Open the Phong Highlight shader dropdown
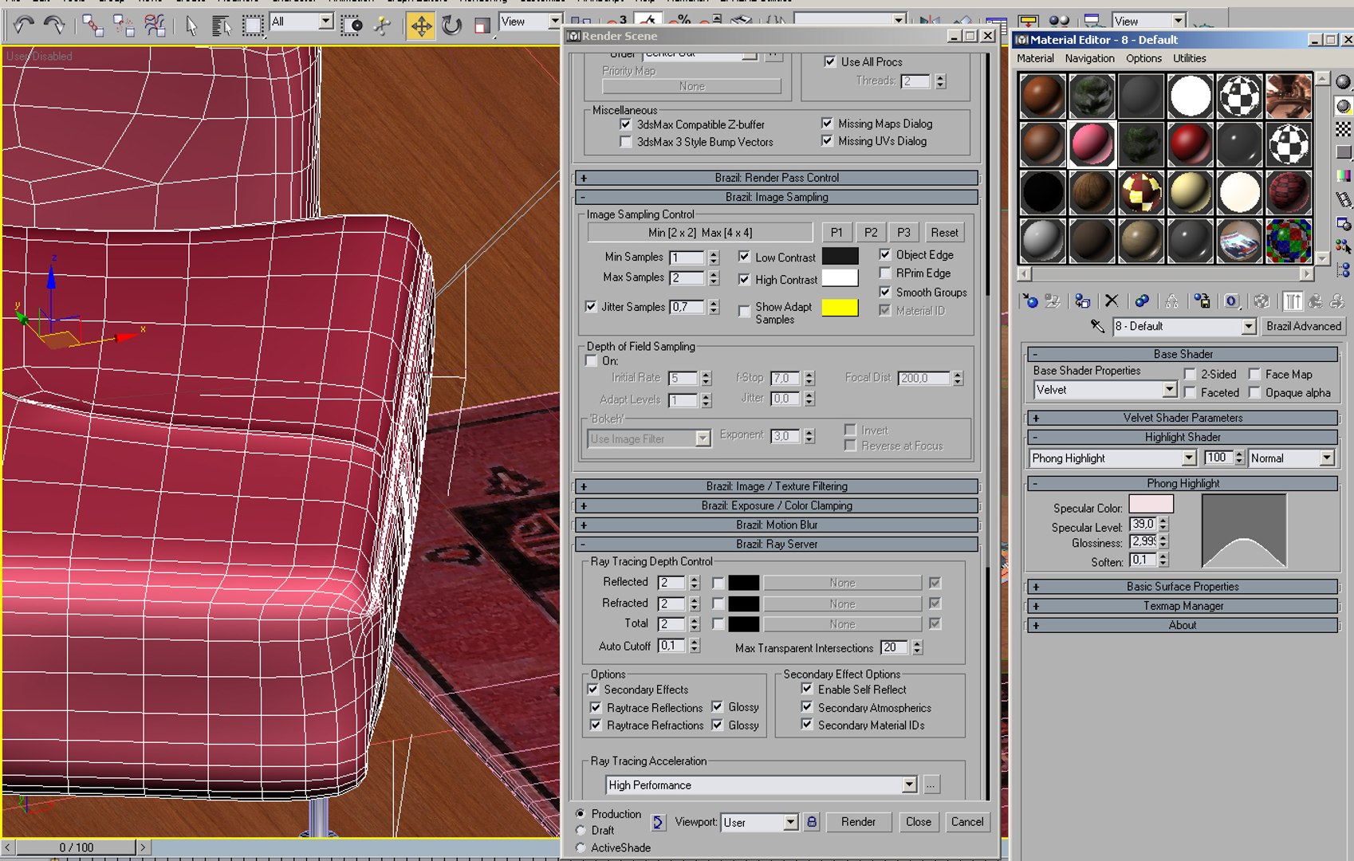 (x=1189, y=458)
